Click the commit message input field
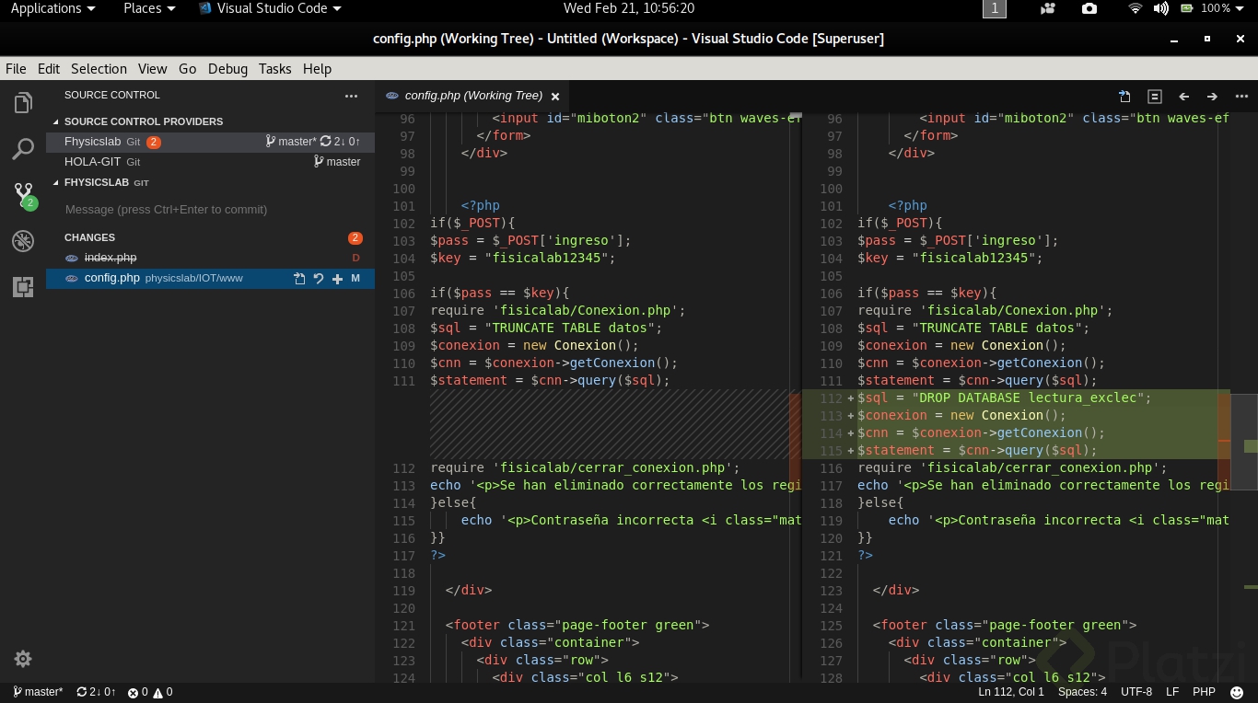 pyautogui.click(x=212, y=210)
